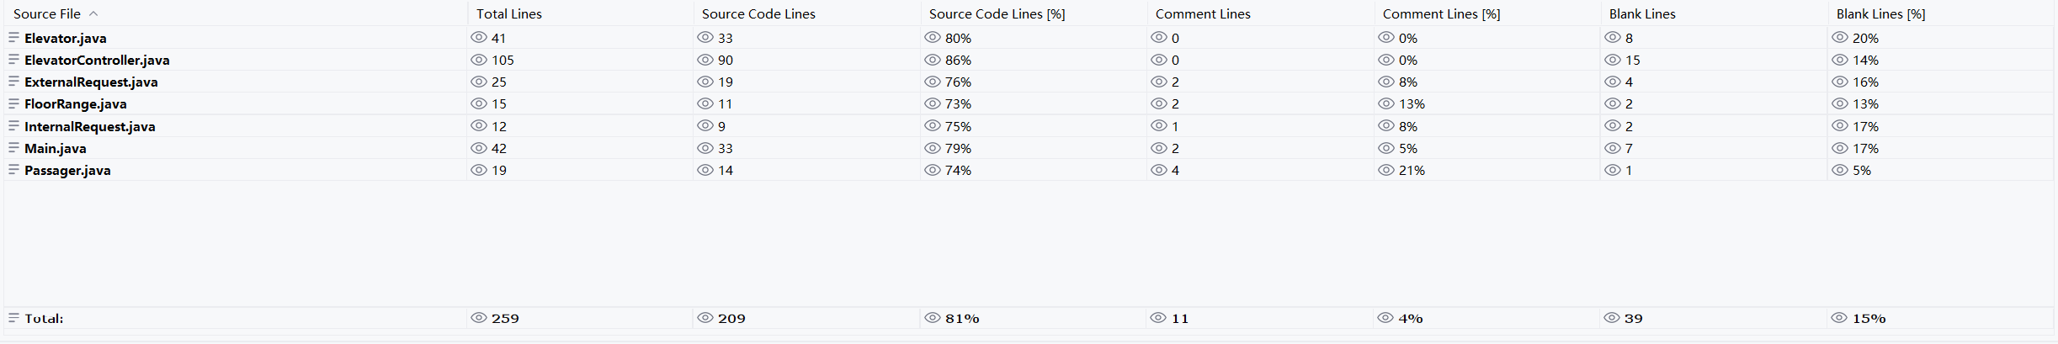The width and height of the screenshot is (2058, 344).
Task: Click the file icon next to ElevatorController.java
Action: (13, 59)
